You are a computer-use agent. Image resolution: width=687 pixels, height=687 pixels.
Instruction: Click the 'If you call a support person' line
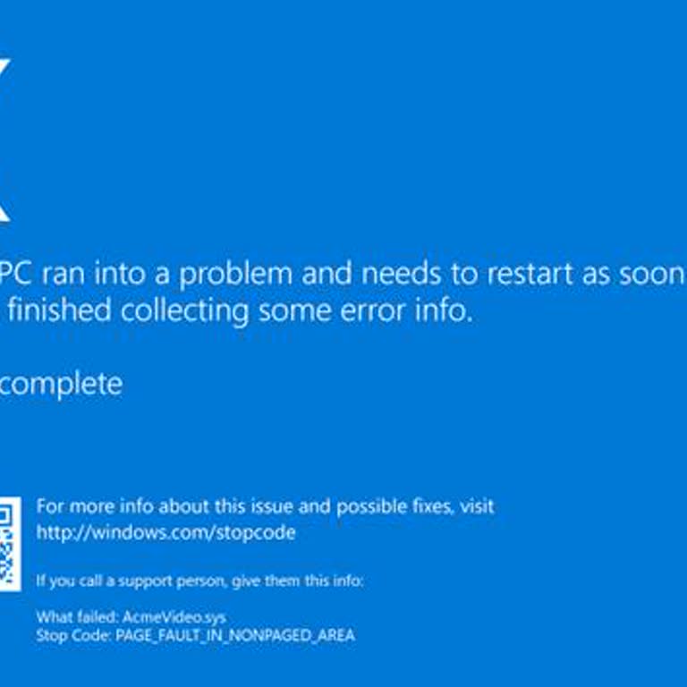tap(199, 581)
